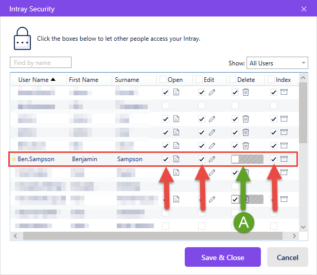317x275 pixels.
Task: Click the pencil icon in the first row
Action: (212, 92)
